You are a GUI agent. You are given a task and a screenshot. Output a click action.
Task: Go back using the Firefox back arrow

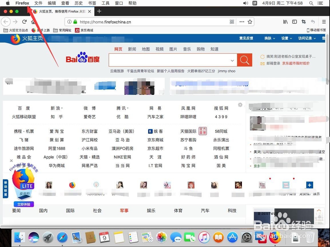(x=6, y=22)
